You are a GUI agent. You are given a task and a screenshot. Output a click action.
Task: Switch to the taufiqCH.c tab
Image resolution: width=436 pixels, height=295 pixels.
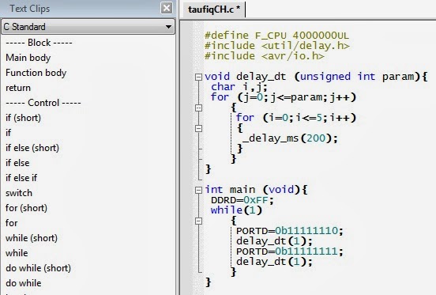tap(213, 9)
